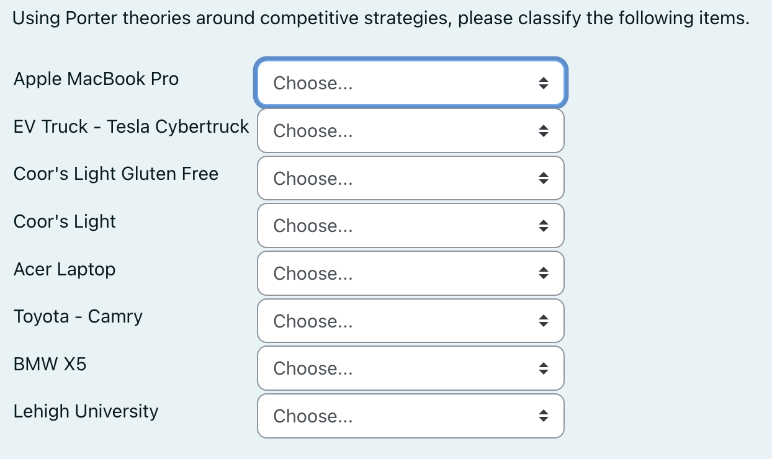The height and width of the screenshot is (459, 772).
Task: Click the arrows icon on BMW X5 selector
Action: [543, 368]
